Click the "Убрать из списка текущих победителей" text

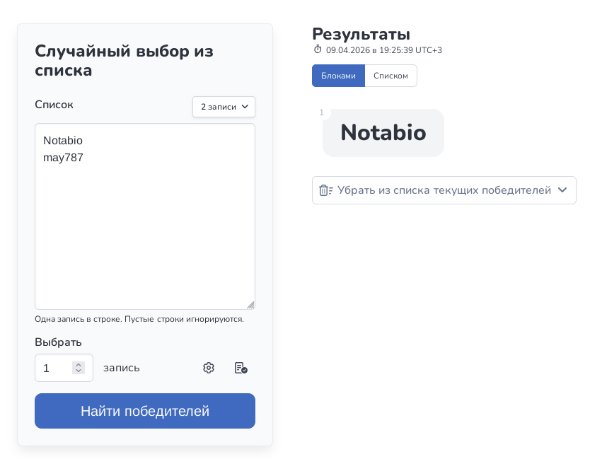click(444, 190)
